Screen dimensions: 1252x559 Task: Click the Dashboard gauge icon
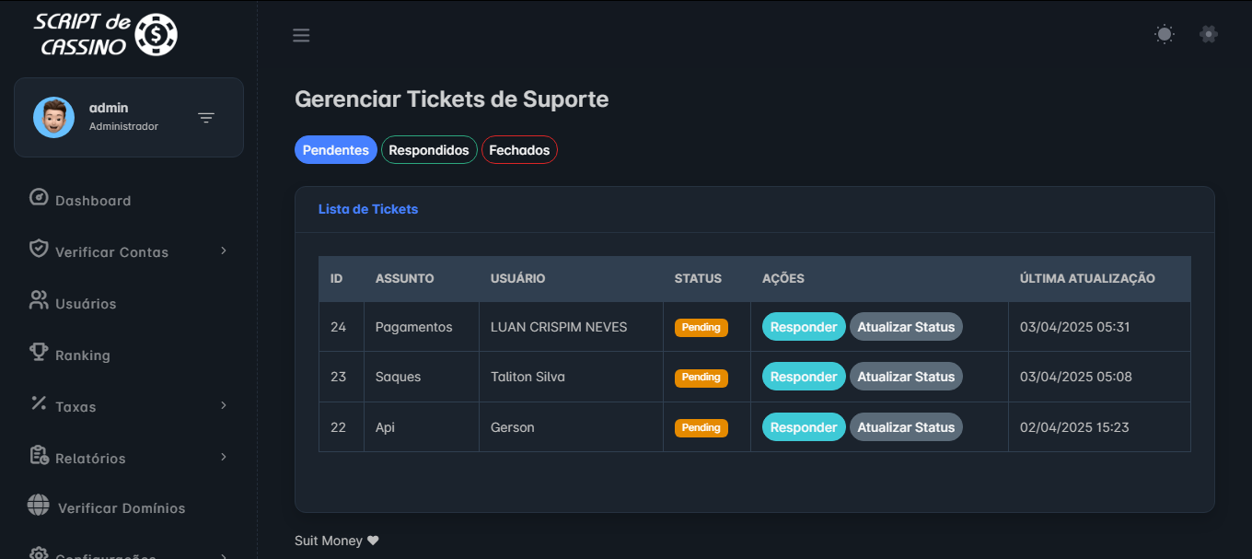[39, 198]
